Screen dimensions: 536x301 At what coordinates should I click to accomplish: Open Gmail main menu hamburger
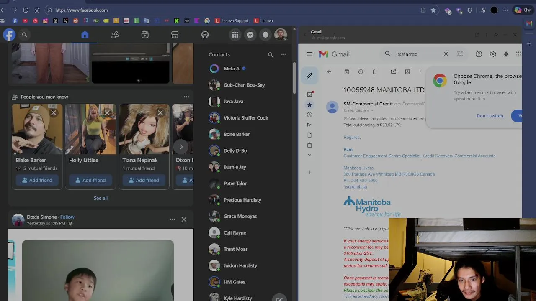tap(309, 54)
